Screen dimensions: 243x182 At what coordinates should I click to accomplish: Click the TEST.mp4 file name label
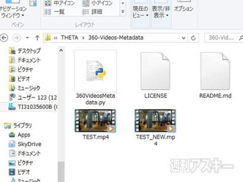pyautogui.click(x=96, y=137)
